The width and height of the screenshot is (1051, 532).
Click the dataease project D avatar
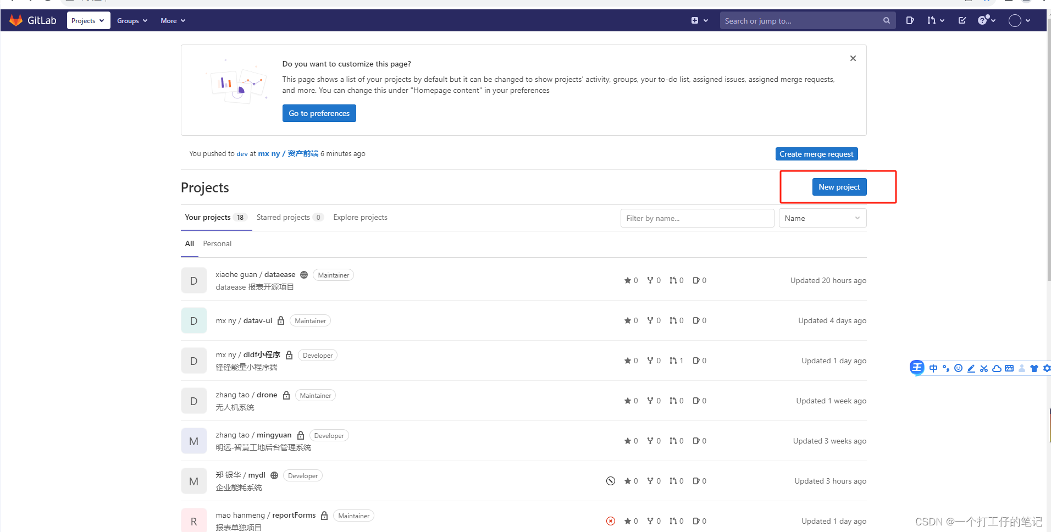pyautogui.click(x=193, y=281)
